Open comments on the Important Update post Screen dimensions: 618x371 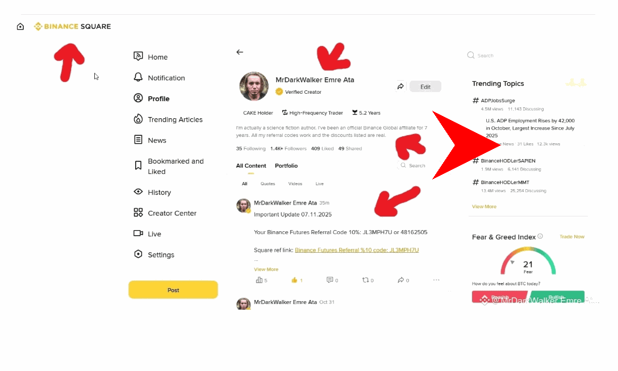pyautogui.click(x=329, y=280)
